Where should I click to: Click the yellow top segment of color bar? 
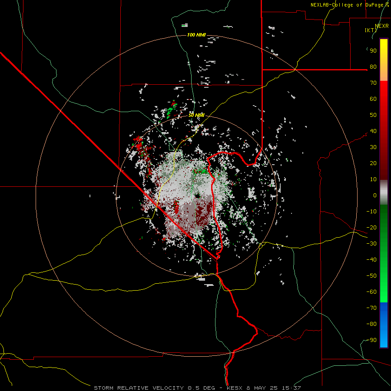pos(384,60)
